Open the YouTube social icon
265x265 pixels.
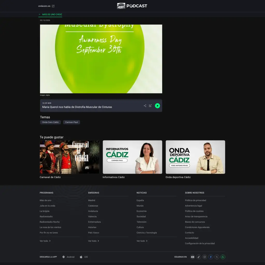click(x=193, y=257)
